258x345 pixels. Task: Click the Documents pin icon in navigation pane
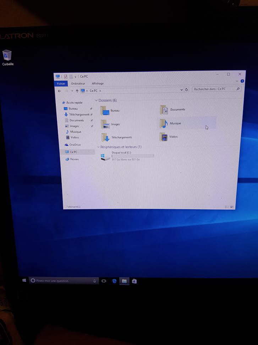(x=92, y=120)
